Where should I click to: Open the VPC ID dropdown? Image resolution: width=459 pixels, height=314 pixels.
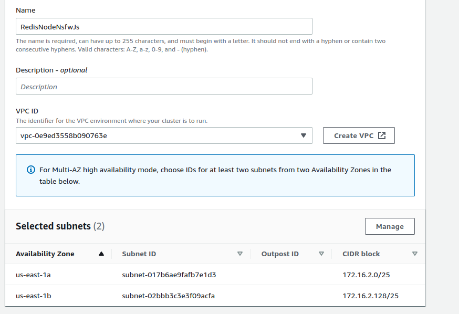pos(164,135)
